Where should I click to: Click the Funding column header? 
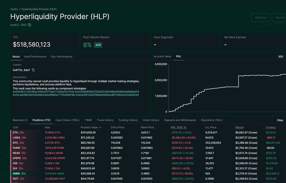coord(271,127)
